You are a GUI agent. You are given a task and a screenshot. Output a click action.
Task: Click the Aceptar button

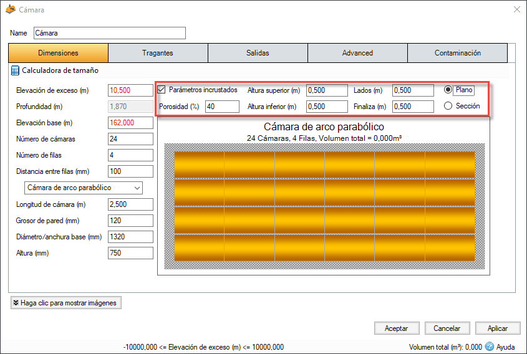(397, 328)
